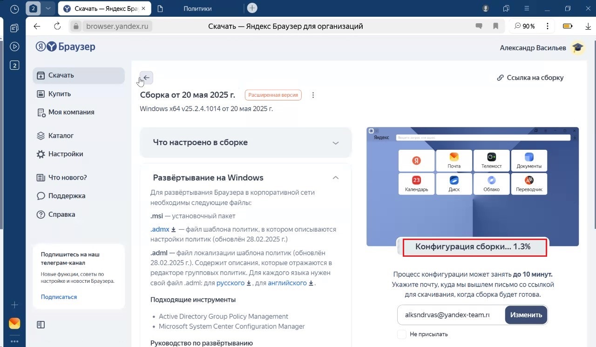596x347 pixels.
Task: Open Настройки in the sidebar
Action: pos(79,154)
